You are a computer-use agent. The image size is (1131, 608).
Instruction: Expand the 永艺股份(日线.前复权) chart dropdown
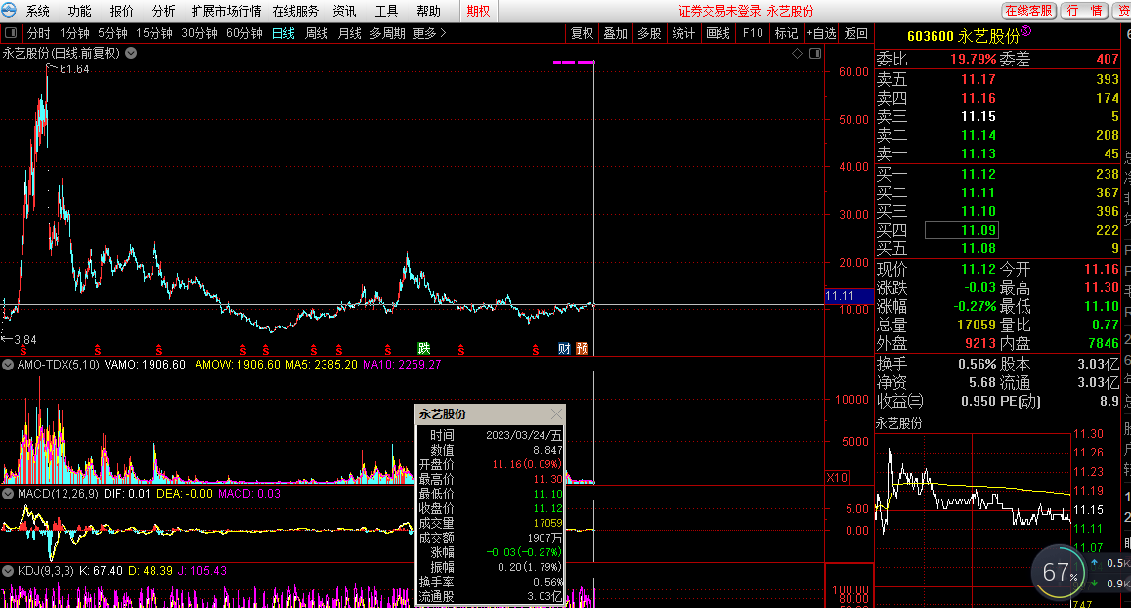pos(131,54)
